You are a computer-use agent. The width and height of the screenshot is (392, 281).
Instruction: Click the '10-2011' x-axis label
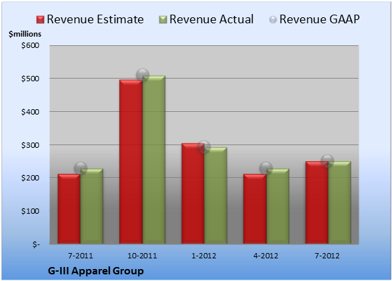point(142,256)
